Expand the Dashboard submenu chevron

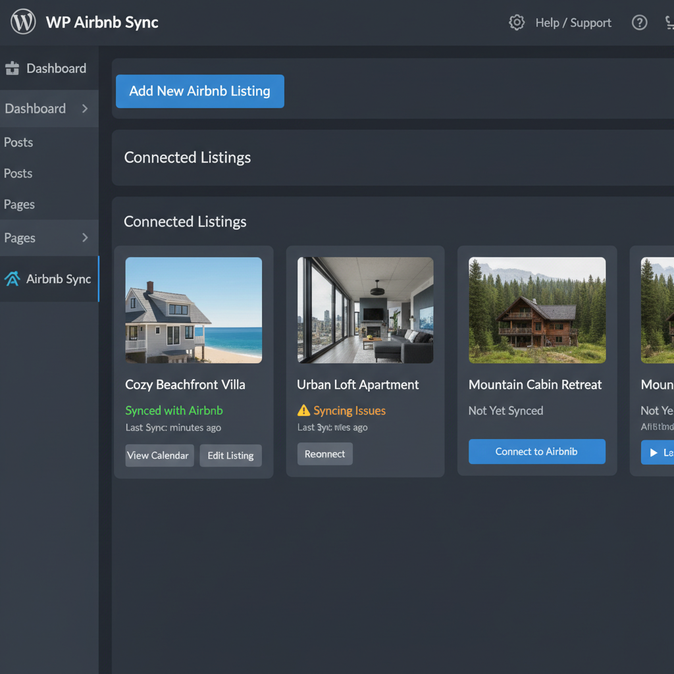pos(85,109)
